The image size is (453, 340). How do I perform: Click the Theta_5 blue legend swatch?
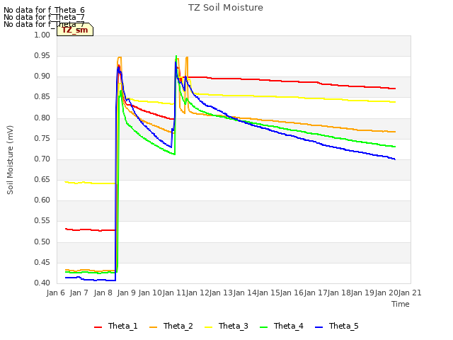[x=319, y=327]
